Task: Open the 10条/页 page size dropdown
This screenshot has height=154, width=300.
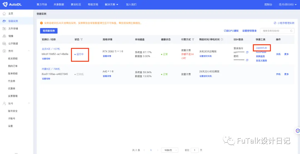Action: [x=170, y=150]
